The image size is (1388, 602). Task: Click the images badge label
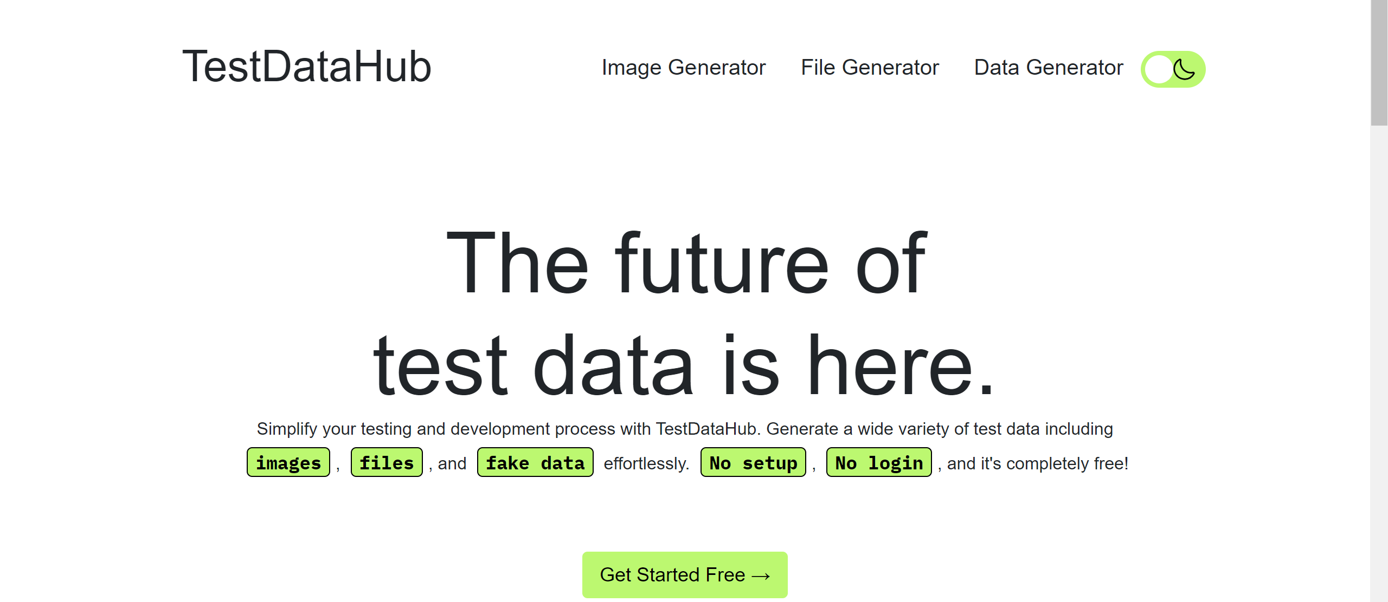pyautogui.click(x=288, y=462)
